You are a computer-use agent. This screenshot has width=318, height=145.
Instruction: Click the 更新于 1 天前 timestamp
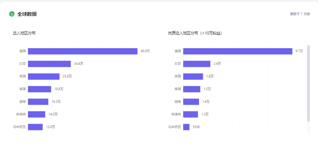[300, 14]
